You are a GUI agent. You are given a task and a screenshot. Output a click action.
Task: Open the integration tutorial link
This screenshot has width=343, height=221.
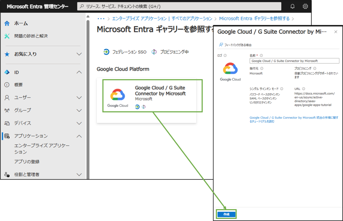pyautogui.click(x=294, y=119)
